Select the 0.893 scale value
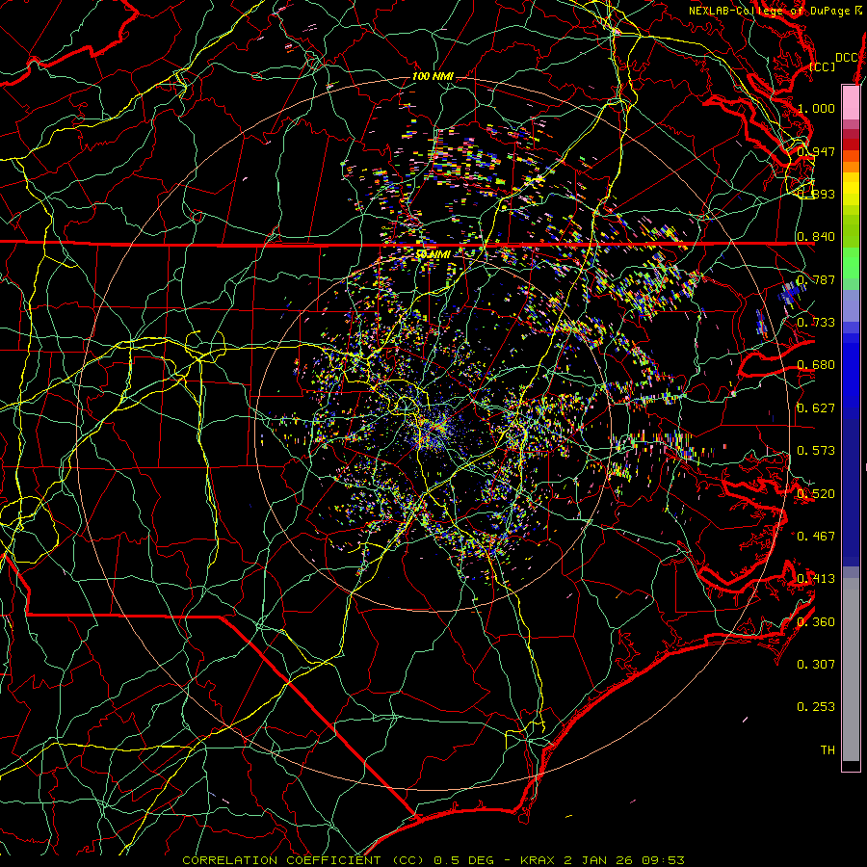This screenshot has width=867, height=867. (816, 194)
